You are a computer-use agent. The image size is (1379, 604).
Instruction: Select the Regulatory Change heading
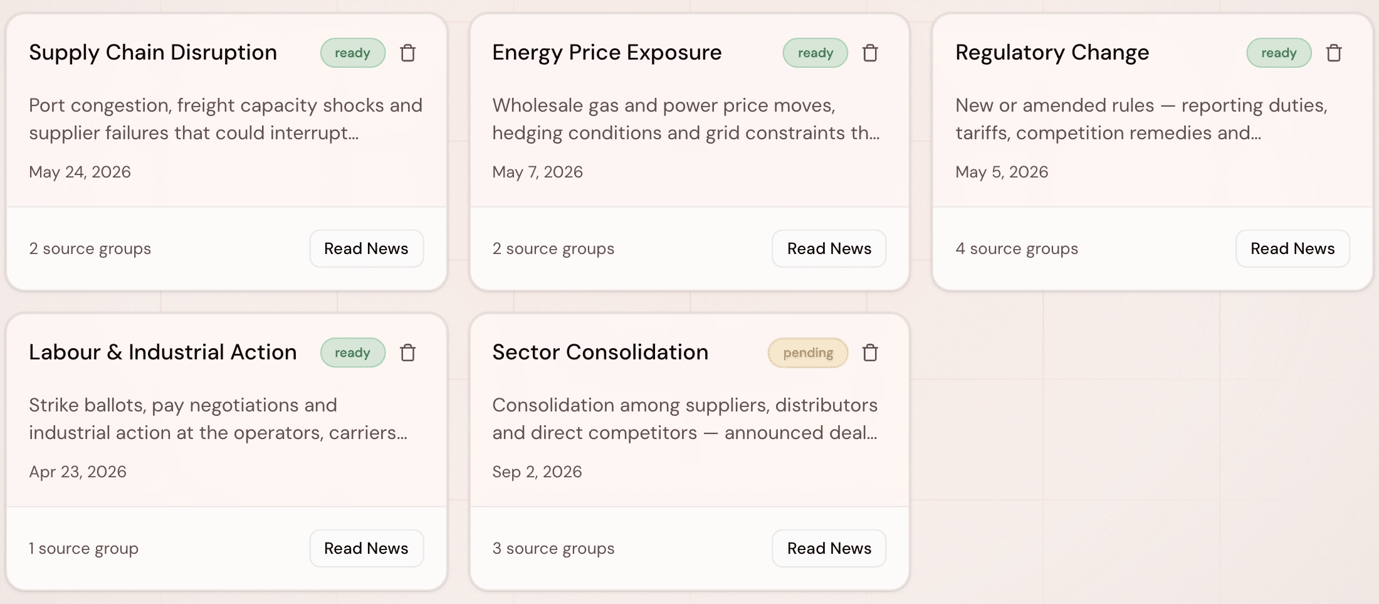1052,53
